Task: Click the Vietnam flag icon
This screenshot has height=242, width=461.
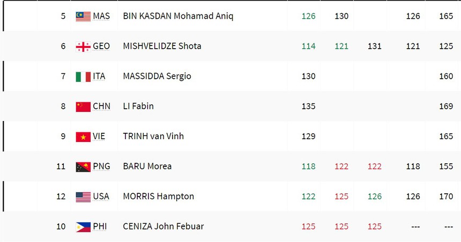Action: click(x=83, y=137)
